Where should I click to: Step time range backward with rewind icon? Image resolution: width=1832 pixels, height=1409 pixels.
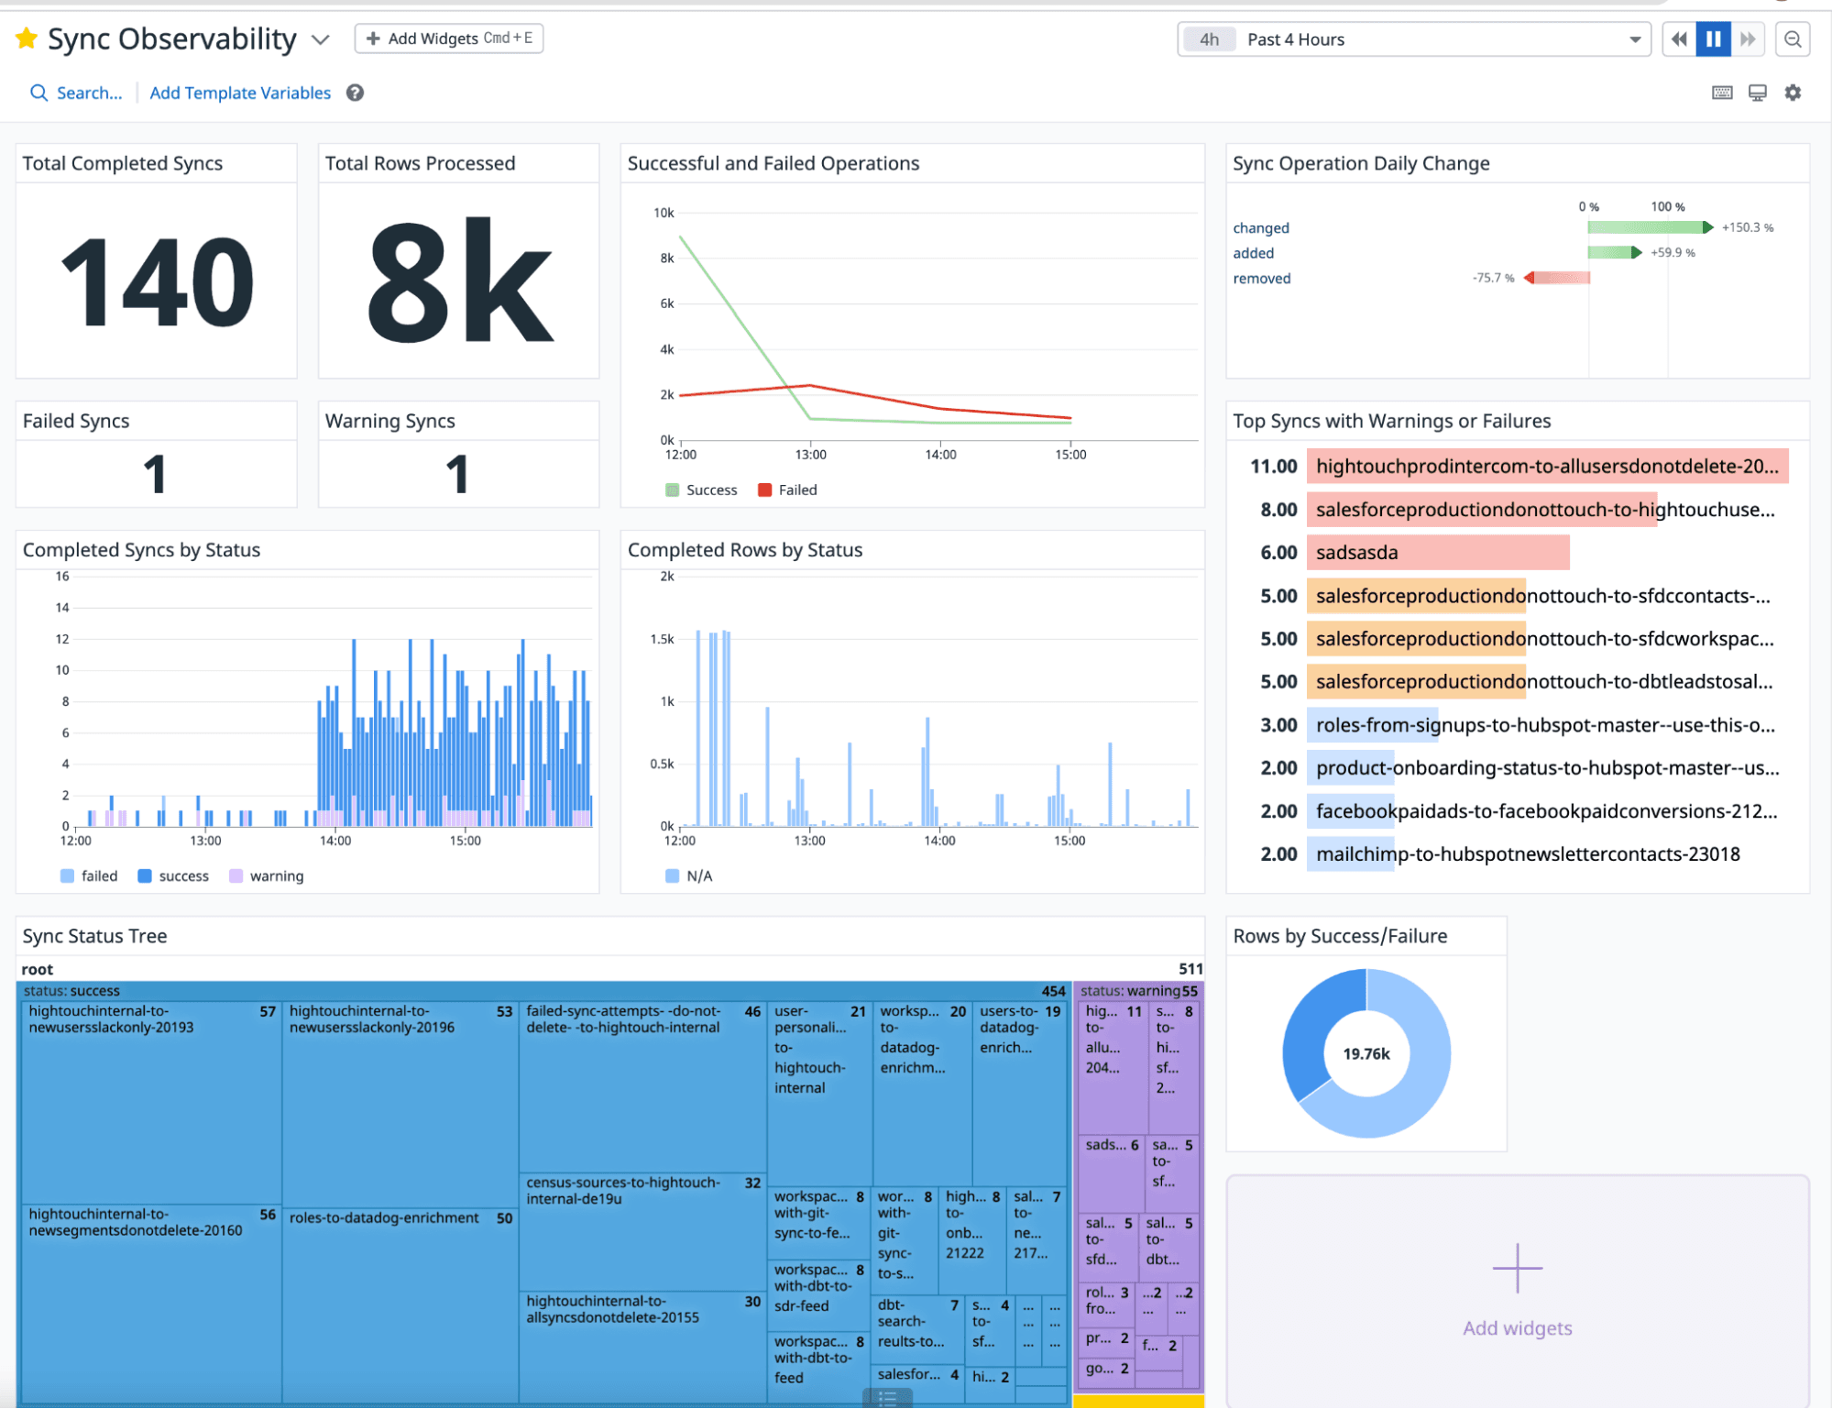coord(1679,39)
